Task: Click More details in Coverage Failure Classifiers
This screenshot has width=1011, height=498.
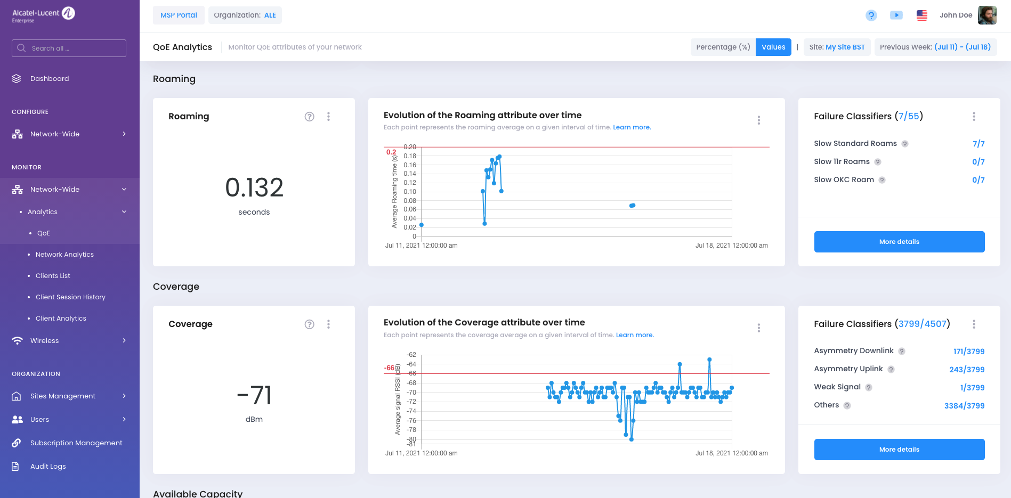Action: coord(899,450)
